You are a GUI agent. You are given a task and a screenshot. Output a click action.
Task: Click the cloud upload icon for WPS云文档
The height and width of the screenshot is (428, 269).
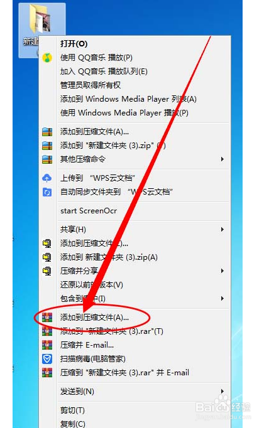click(x=47, y=178)
